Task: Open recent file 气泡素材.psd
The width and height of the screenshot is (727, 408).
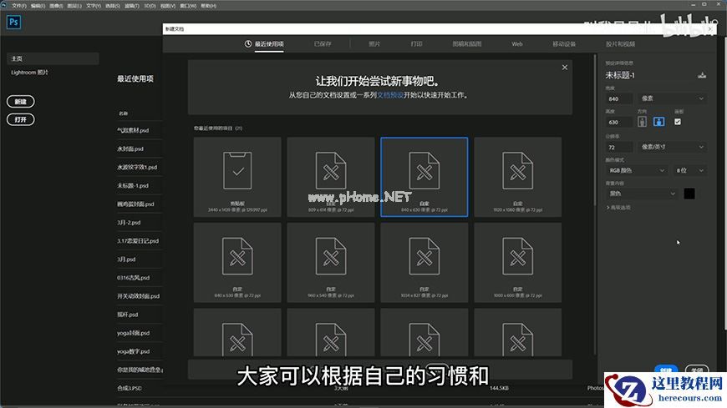Action: pyautogui.click(x=133, y=130)
